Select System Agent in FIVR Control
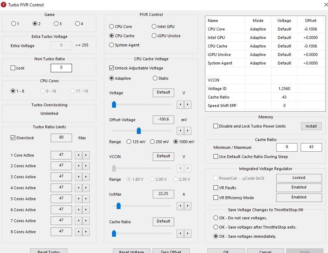The height and width of the screenshot is (253, 328). pos(111,45)
